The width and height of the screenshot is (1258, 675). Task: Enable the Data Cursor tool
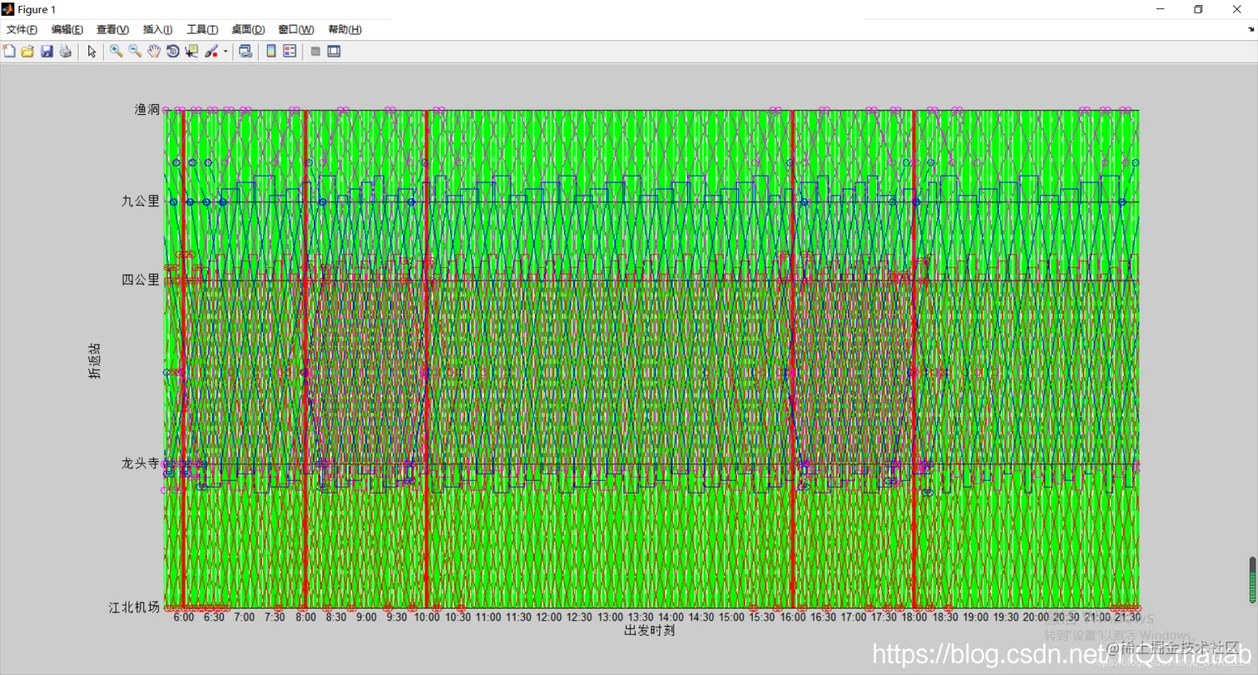pyautogui.click(x=192, y=52)
